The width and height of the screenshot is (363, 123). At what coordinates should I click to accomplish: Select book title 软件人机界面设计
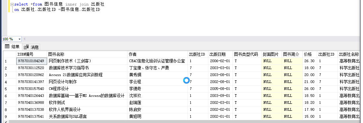point(87,110)
